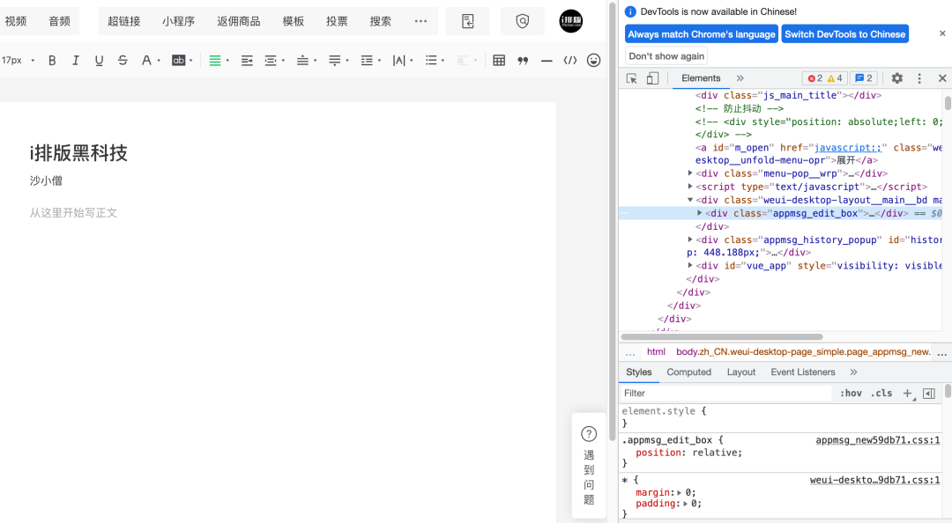
Task: Toggle bold formatting in editor toolbar
Action: 52,60
